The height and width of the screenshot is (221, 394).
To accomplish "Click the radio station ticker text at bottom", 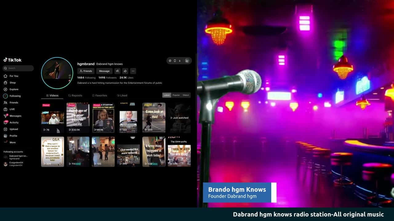I will pos(308,215).
